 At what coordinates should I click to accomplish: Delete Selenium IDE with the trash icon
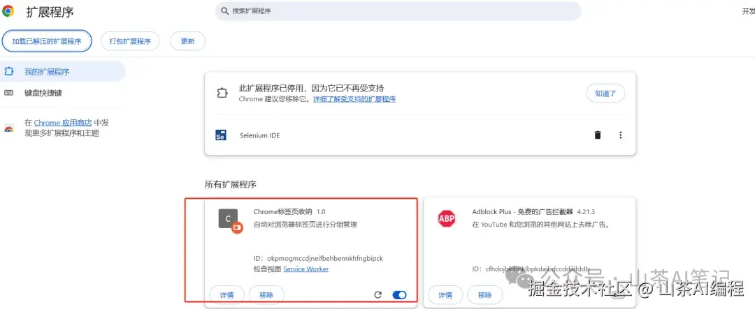[x=598, y=135]
